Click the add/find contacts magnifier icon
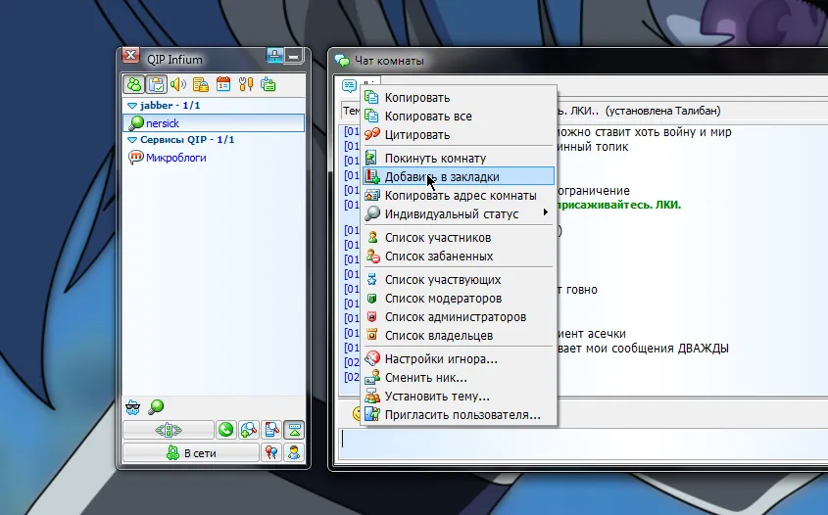The height and width of the screenshot is (515, 828). coord(249,429)
